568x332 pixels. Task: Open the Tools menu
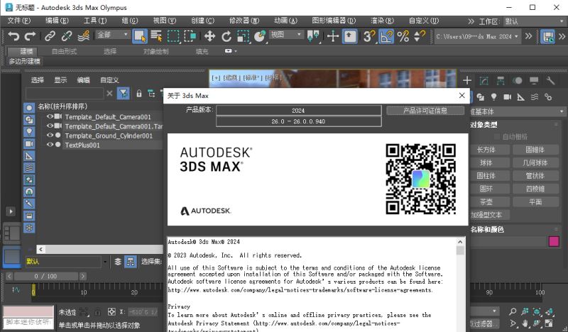(95, 21)
